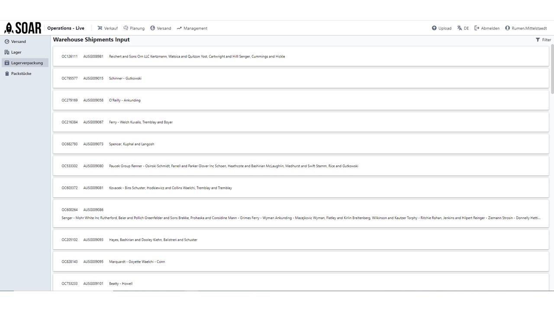This screenshot has height=311, width=554.
Task: Select the Schinner - Gutkowski shipment
Action: pyautogui.click(x=301, y=78)
